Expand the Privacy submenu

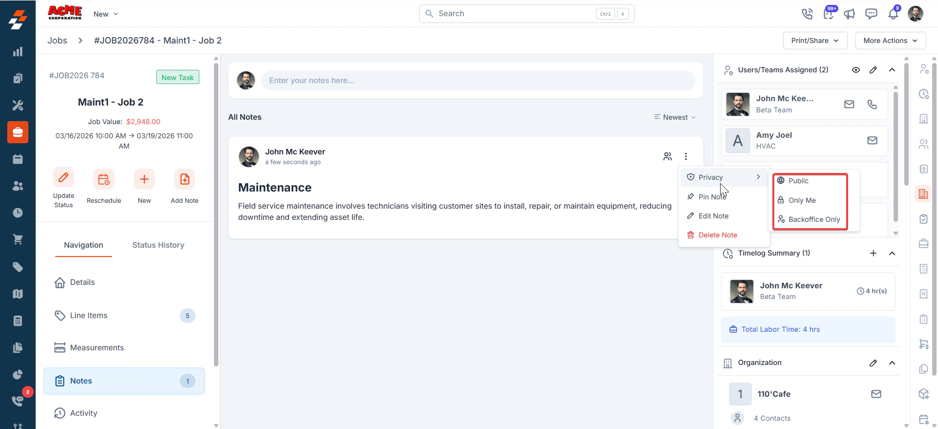click(724, 177)
